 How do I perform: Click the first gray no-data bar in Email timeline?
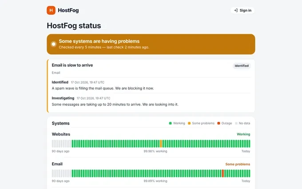click(53, 173)
